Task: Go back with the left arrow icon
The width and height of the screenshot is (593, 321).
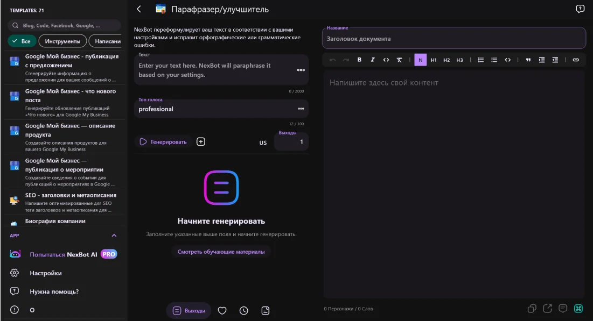Action: click(139, 9)
